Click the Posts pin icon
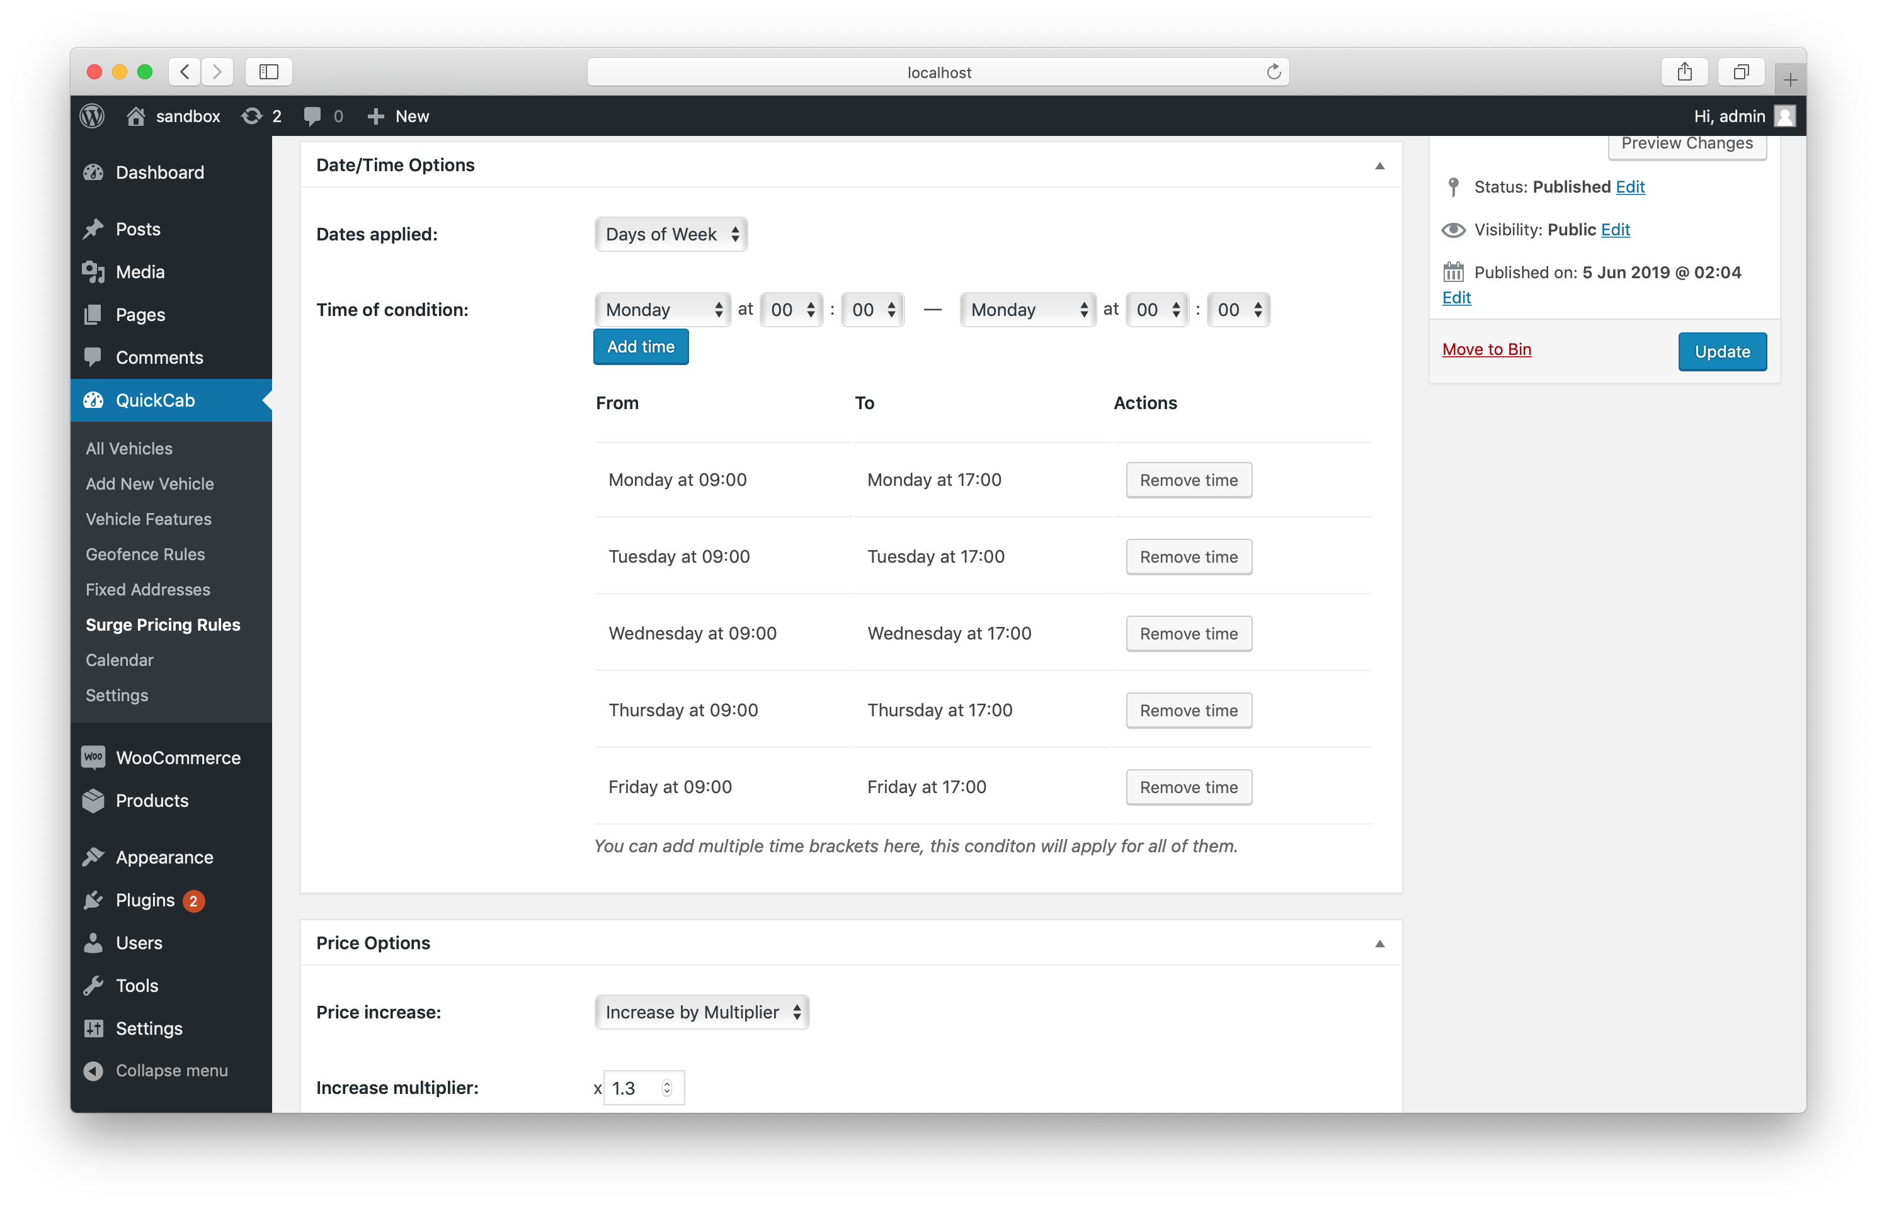Viewport: 1877px width, 1206px height. [x=93, y=228]
